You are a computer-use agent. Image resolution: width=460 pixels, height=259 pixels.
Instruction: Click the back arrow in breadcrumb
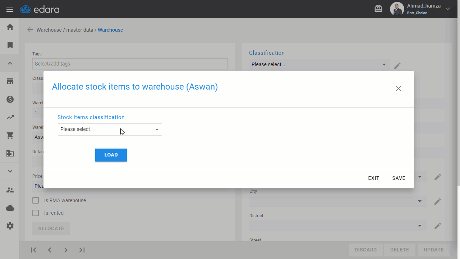30,30
